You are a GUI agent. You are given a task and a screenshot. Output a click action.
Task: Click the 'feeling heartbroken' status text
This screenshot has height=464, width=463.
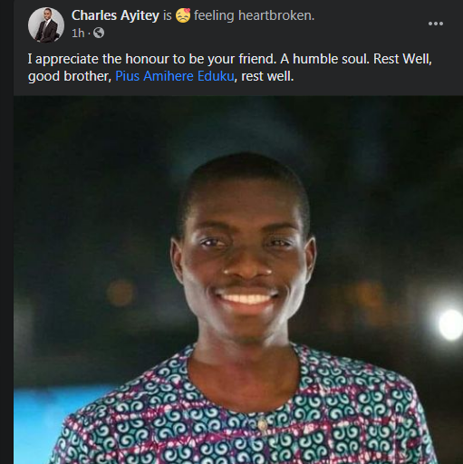point(254,15)
